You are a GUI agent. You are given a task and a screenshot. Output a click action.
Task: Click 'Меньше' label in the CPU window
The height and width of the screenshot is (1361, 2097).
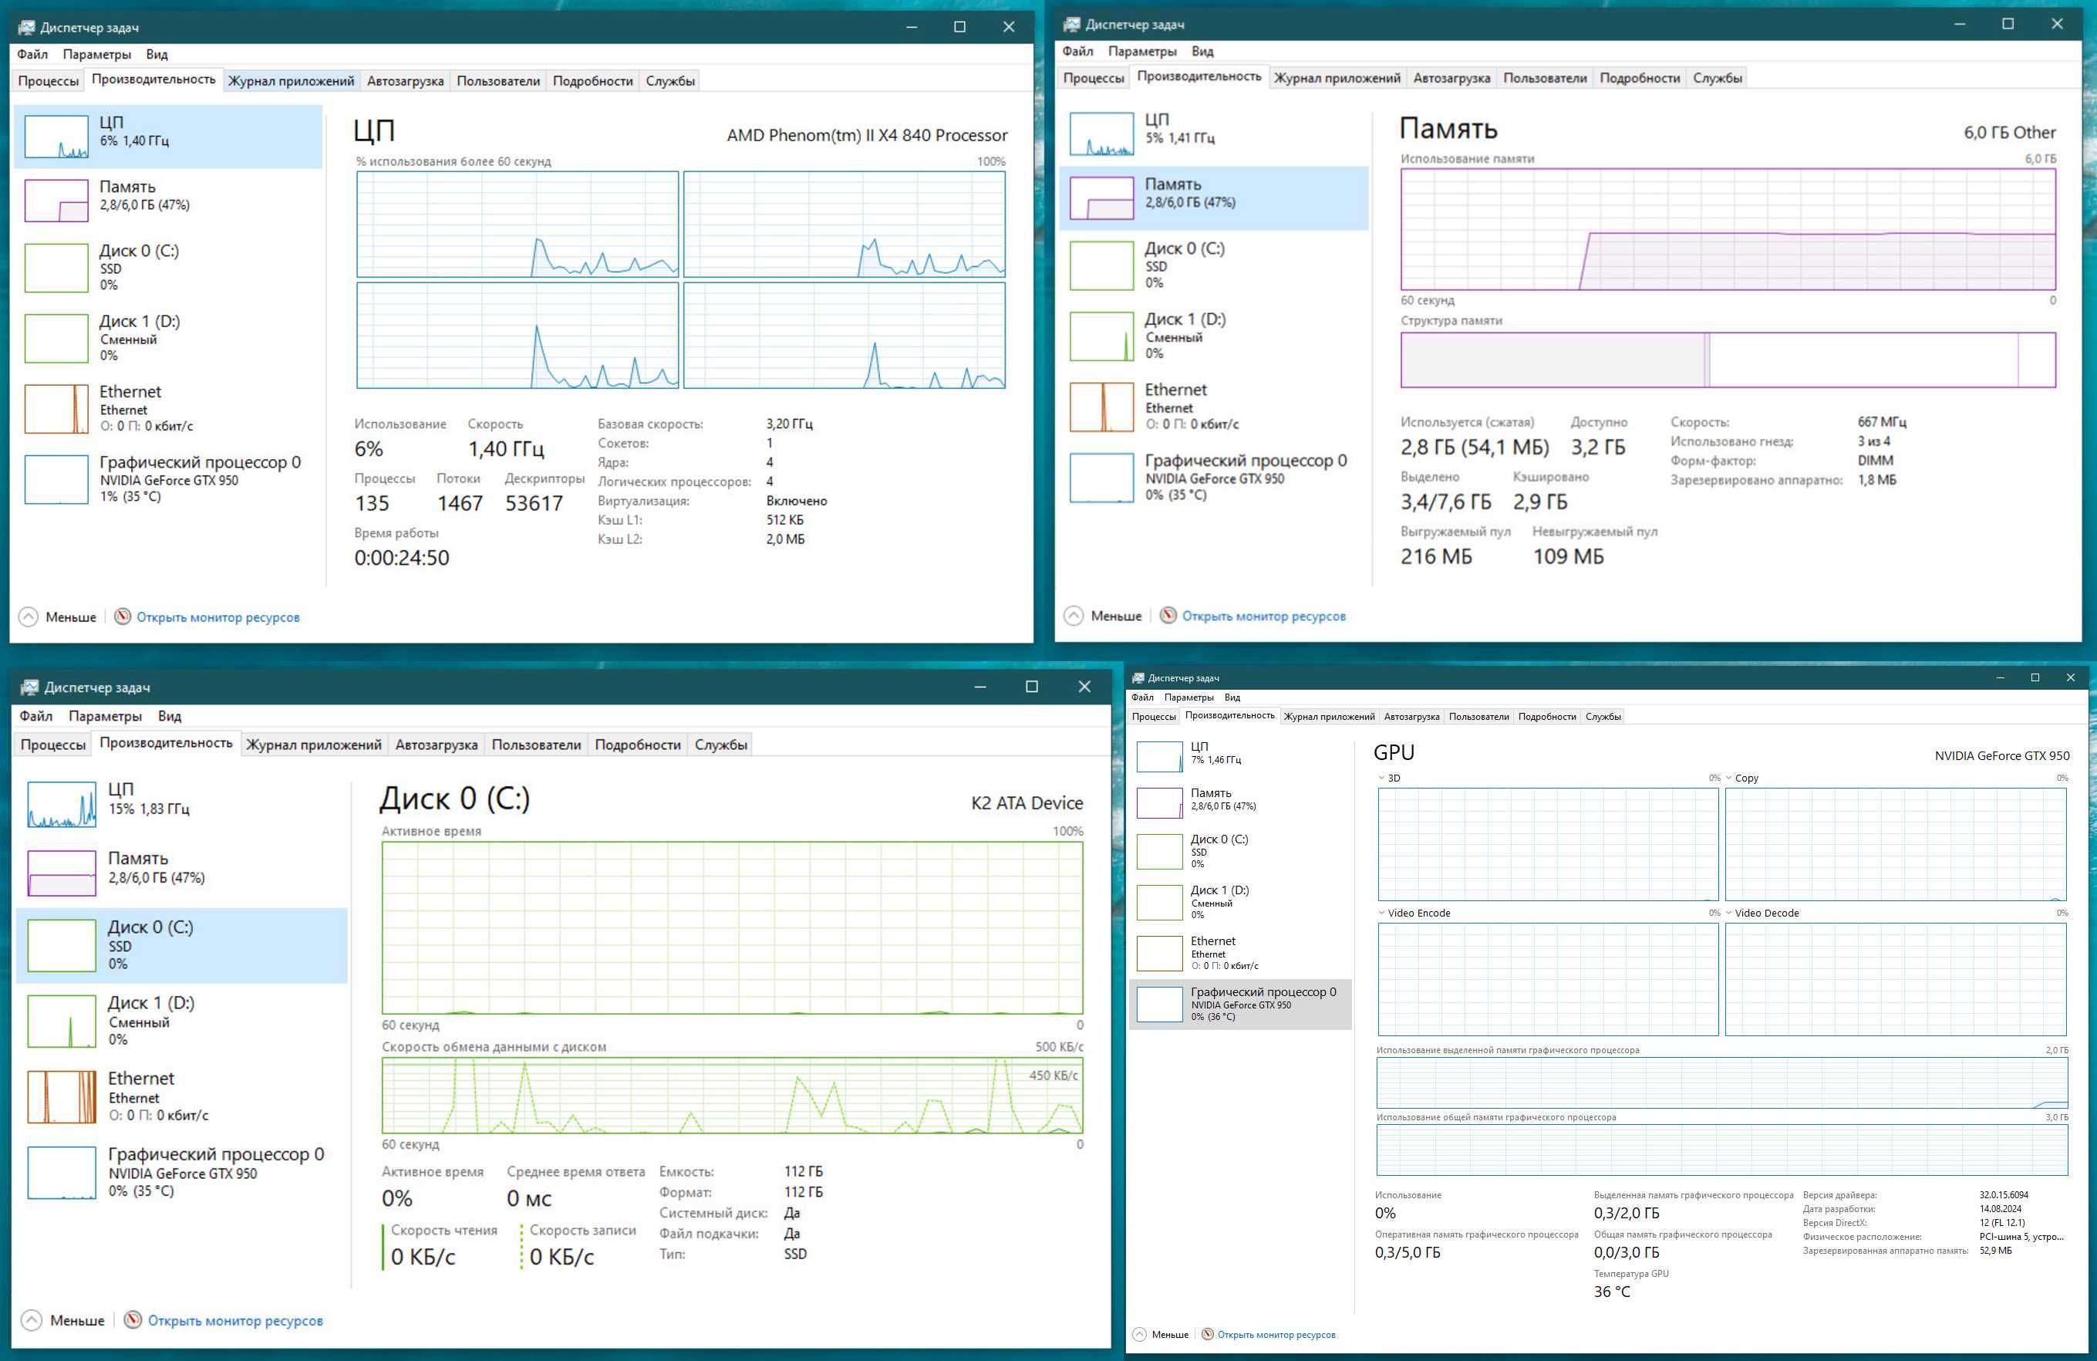click(x=70, y=617)
